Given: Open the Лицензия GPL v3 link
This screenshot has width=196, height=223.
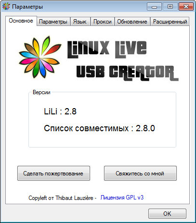Looking at the screenshot, I should [122, 198].
